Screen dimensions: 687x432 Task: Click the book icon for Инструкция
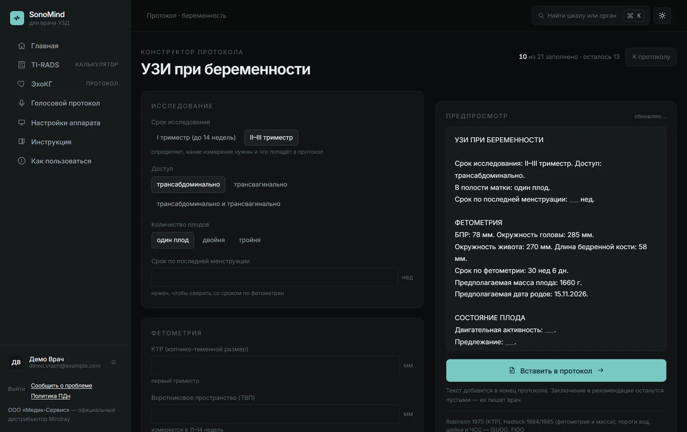pyautogui.click(x=21, y=142)
